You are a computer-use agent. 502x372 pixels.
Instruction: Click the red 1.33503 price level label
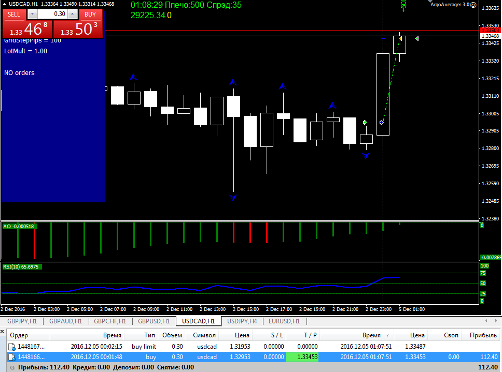pos(490,31)
